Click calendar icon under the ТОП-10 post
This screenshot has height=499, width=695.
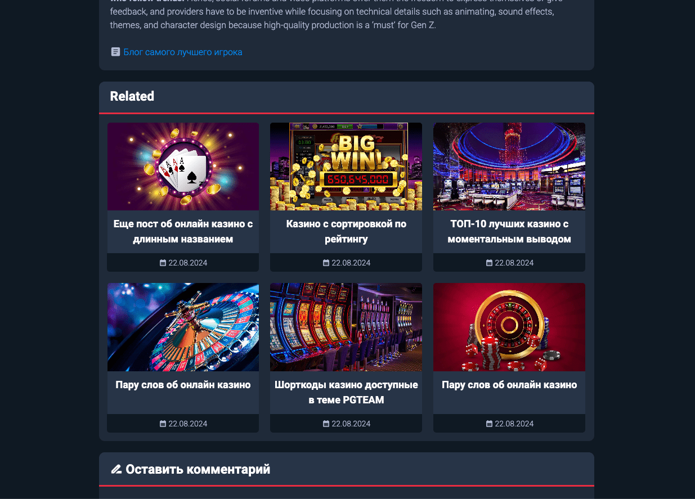tap(489, 263)
